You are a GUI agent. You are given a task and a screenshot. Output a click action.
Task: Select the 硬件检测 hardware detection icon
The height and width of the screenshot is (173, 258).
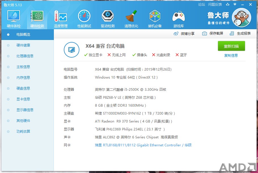point(37,19)
